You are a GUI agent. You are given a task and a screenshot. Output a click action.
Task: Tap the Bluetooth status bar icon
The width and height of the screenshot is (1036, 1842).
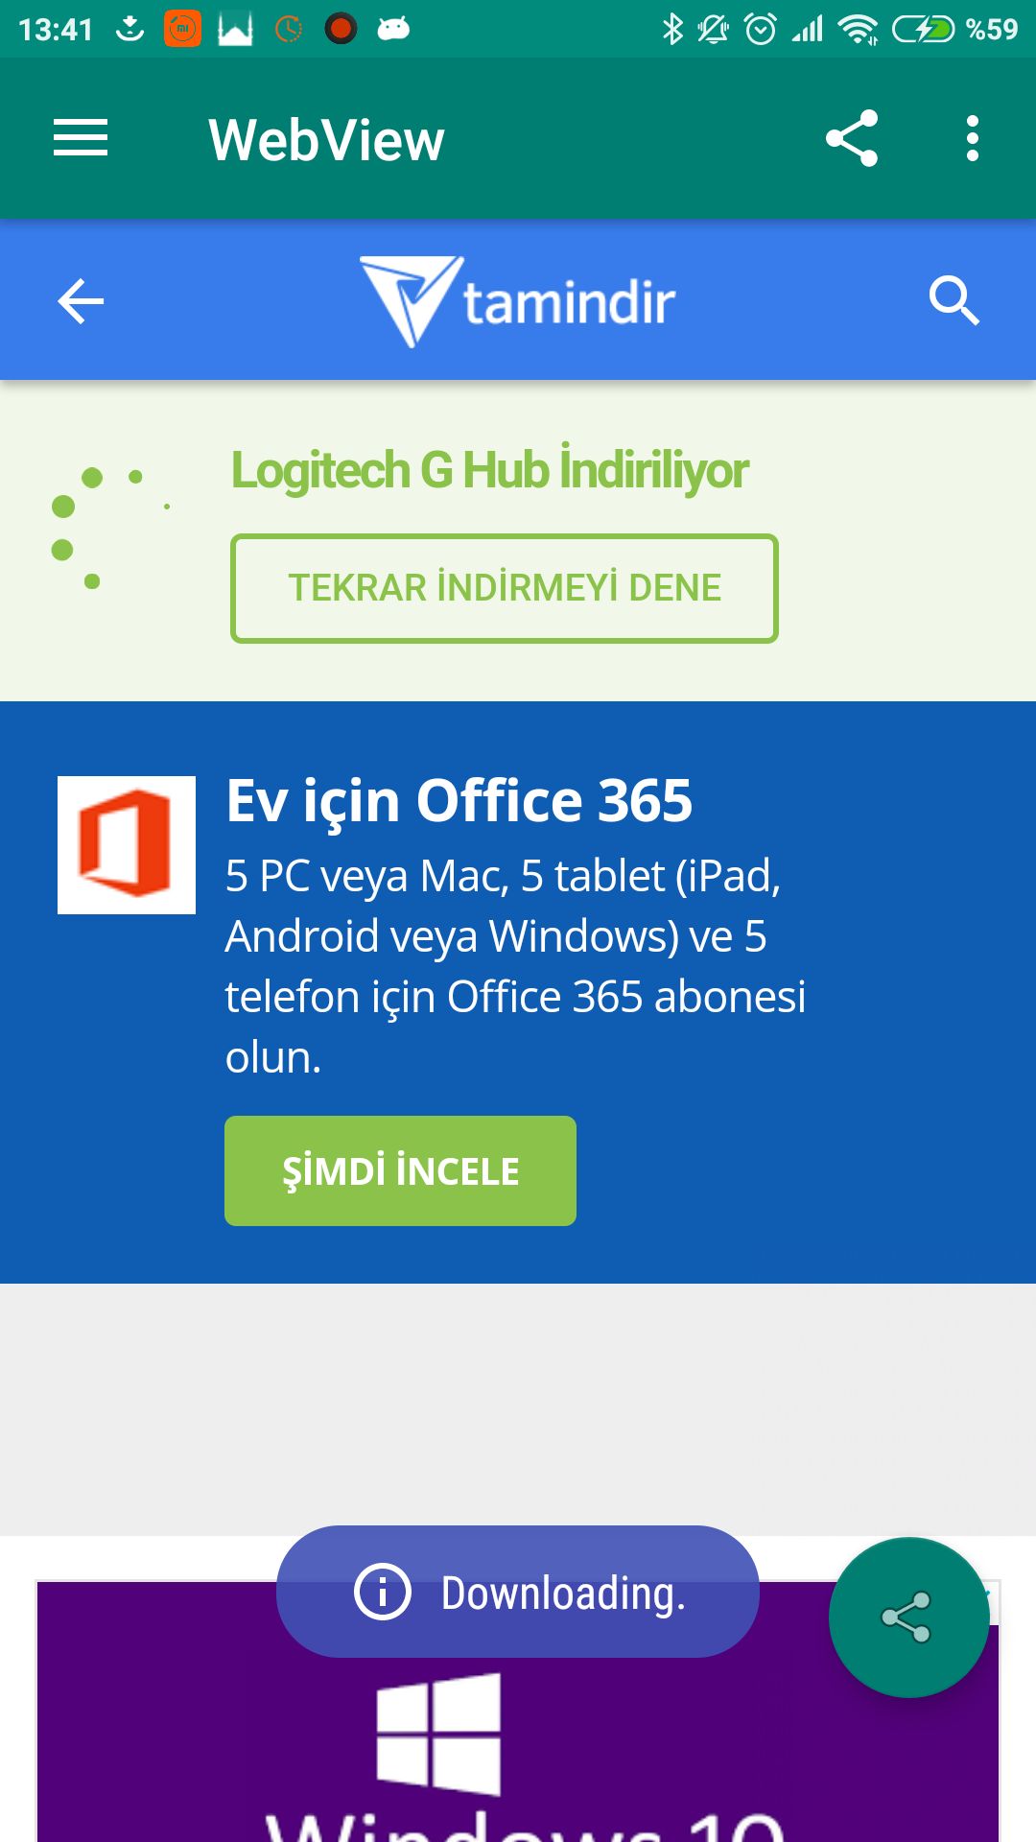[672, 29]
